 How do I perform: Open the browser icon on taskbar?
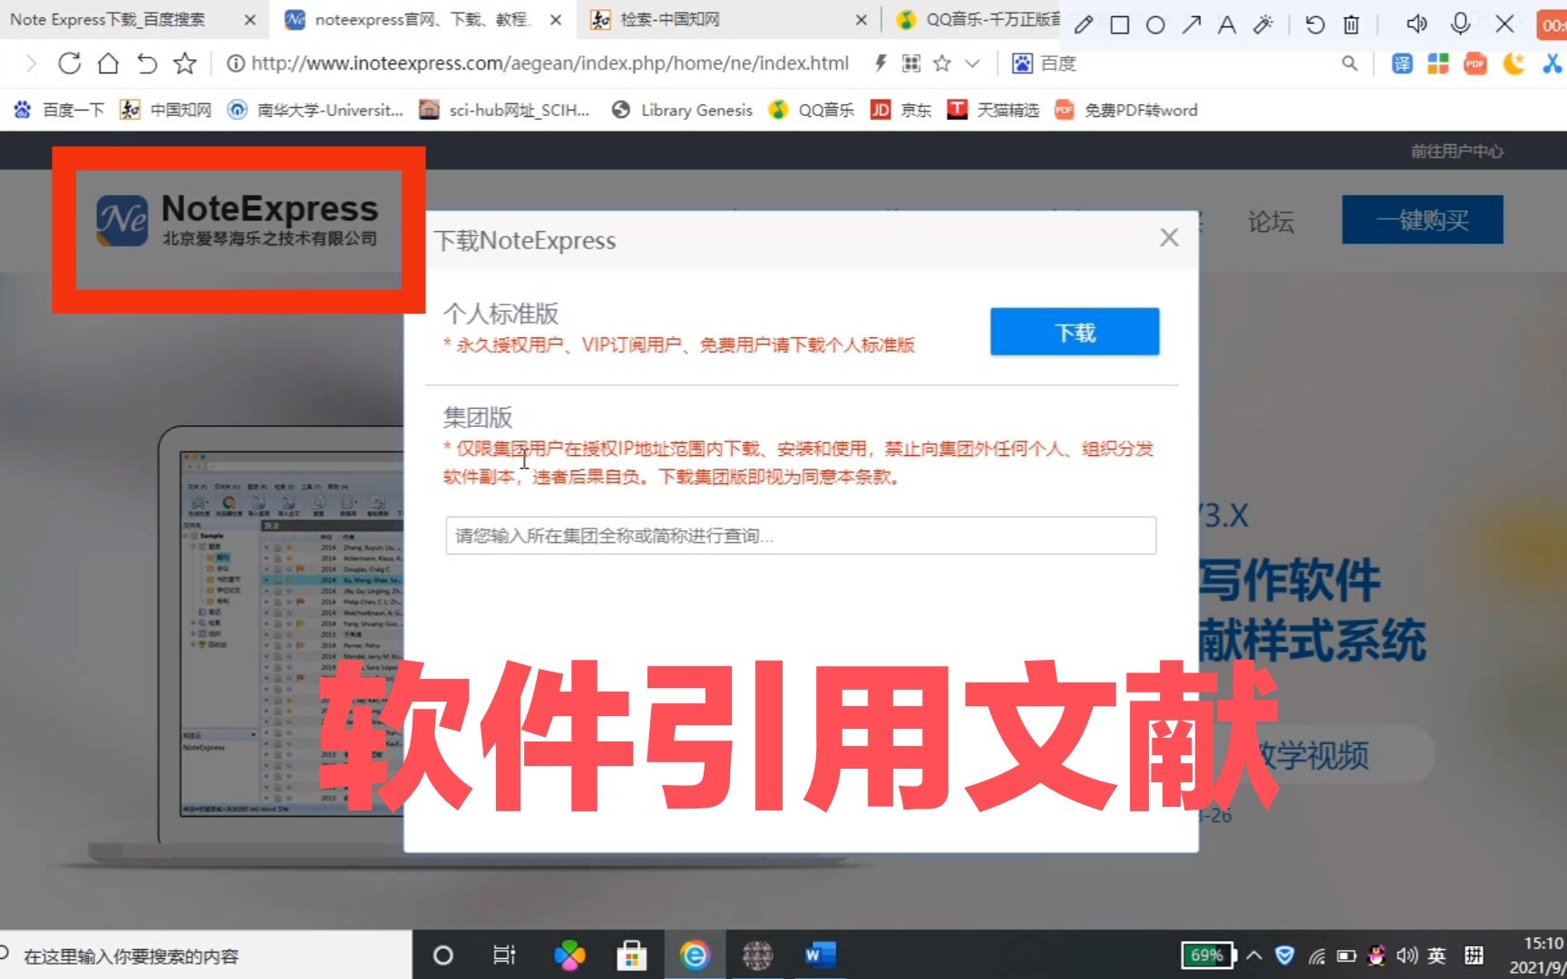pos(694,955)
